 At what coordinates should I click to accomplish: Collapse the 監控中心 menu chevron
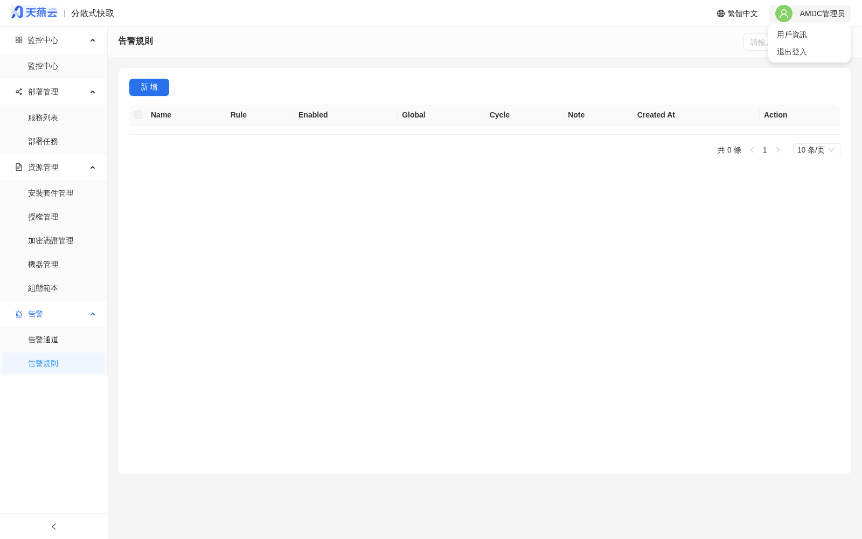point(93,40)
